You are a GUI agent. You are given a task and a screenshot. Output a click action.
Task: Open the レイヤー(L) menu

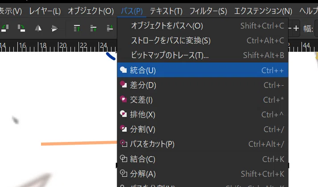click(45, 11)
